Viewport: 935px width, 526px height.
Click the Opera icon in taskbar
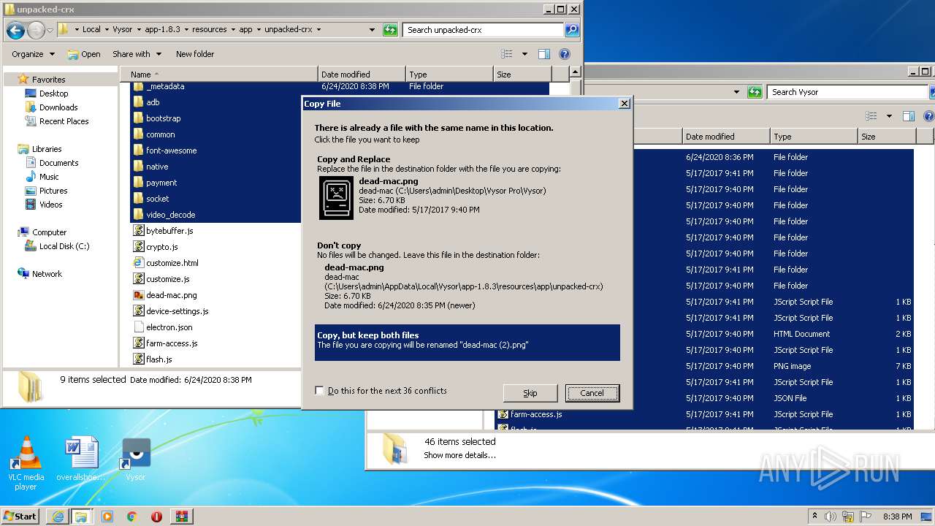(x=156, y=517)
